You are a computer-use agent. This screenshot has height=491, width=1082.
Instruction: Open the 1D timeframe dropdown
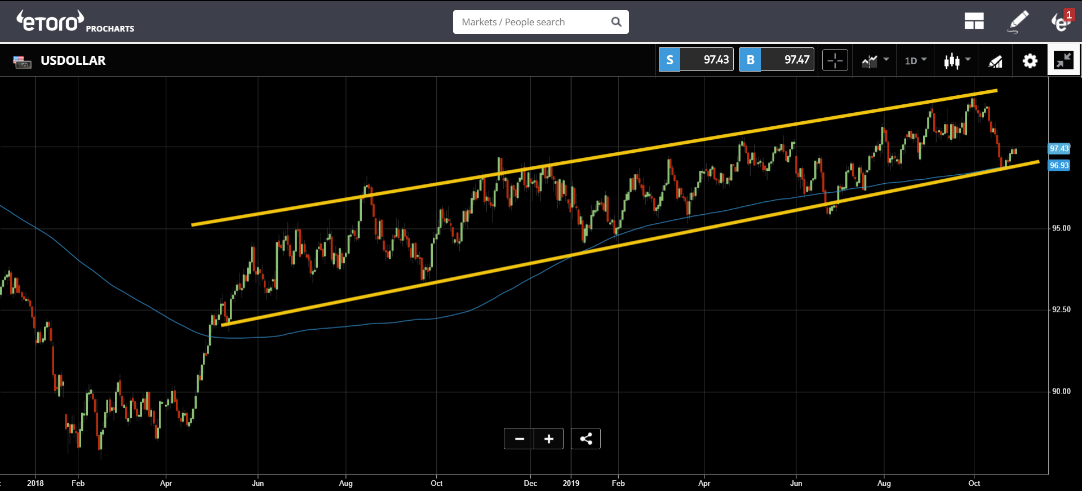coord(916,60)
